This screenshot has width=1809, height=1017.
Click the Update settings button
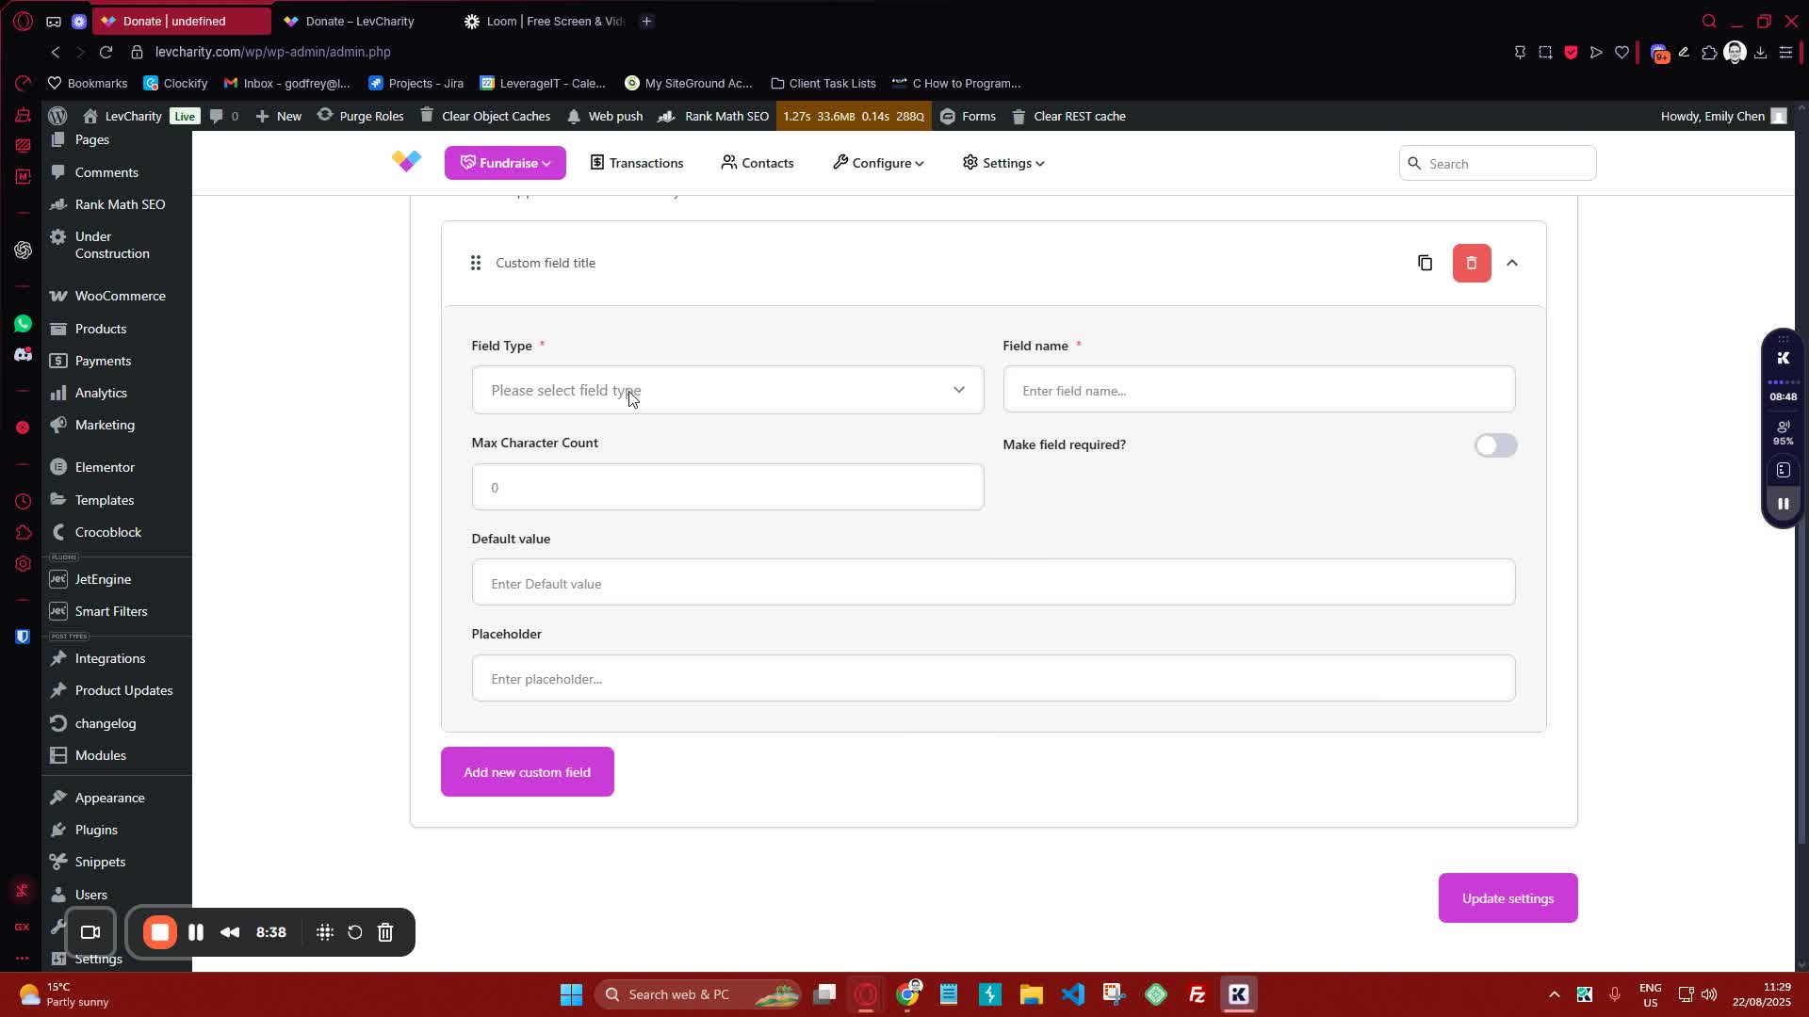[x=1507, y=898]
